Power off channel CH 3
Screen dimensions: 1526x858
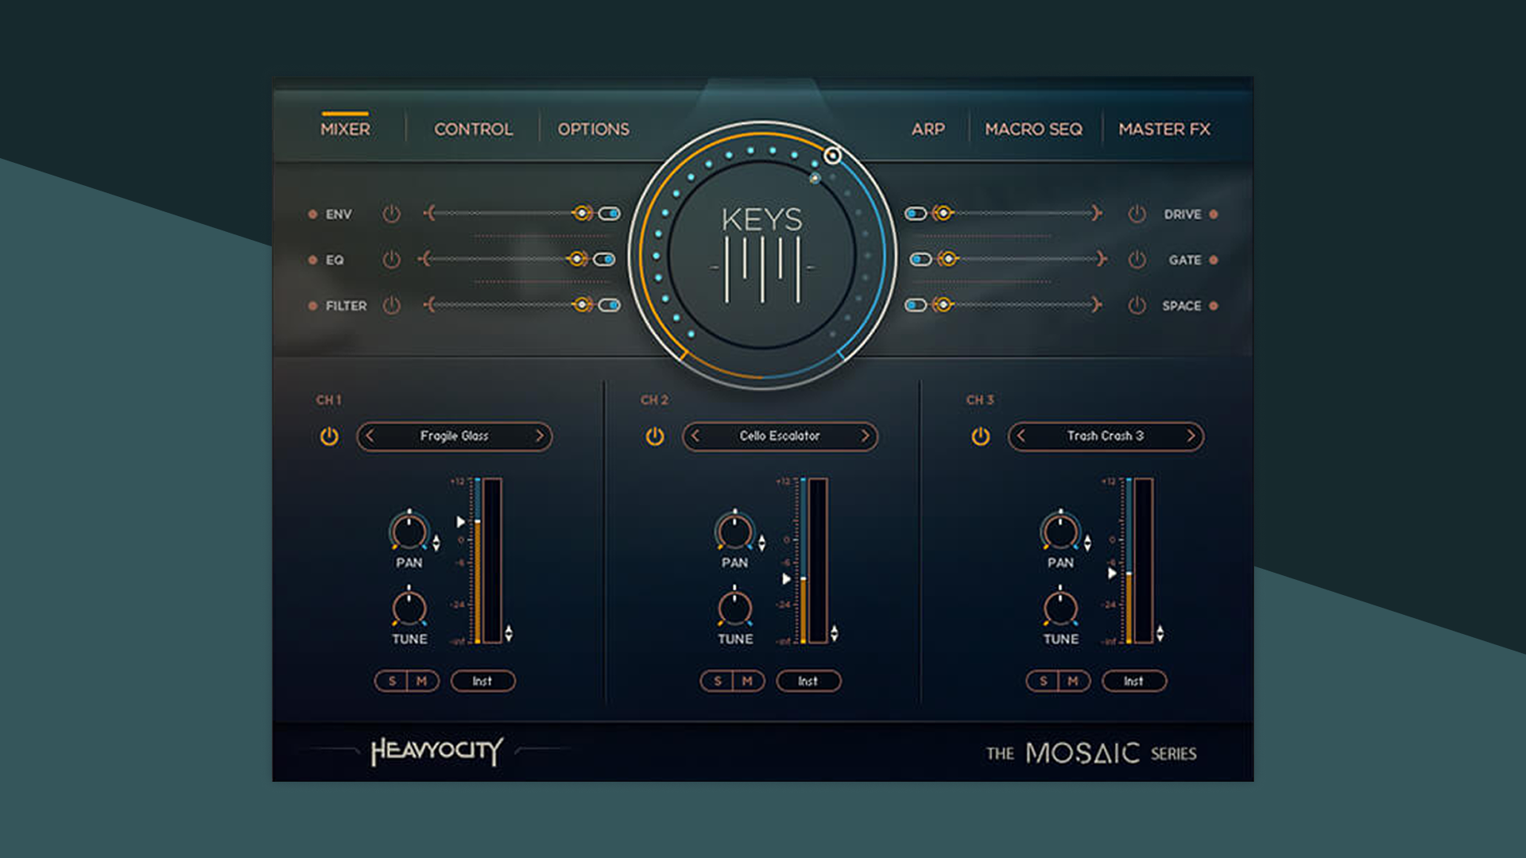980,436
